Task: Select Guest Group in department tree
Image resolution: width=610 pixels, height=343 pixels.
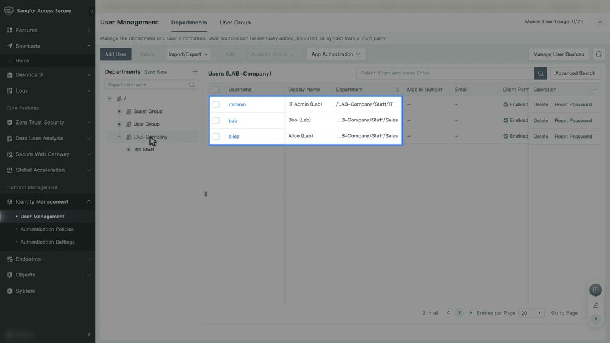Action: click(x=148, y=111)
